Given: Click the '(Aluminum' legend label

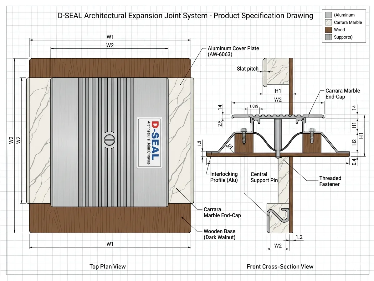Looking at the screenshot, I should pos(344,15).
